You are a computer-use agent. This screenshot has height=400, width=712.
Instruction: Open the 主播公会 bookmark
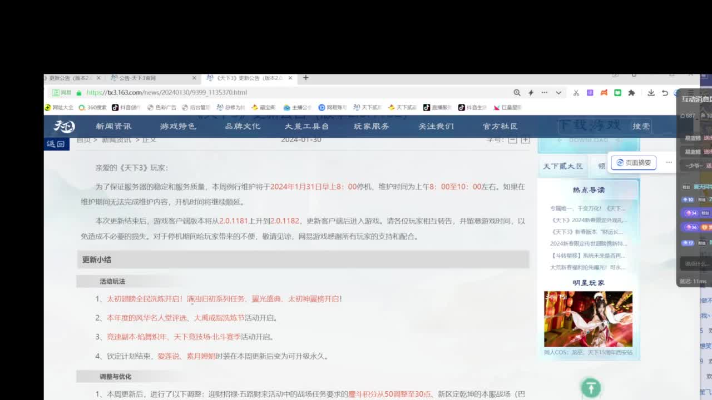[x=298, y=108]
